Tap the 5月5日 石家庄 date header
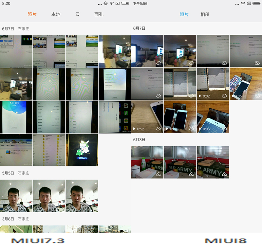Screen dimensions: 262x249 coord(15,173)
